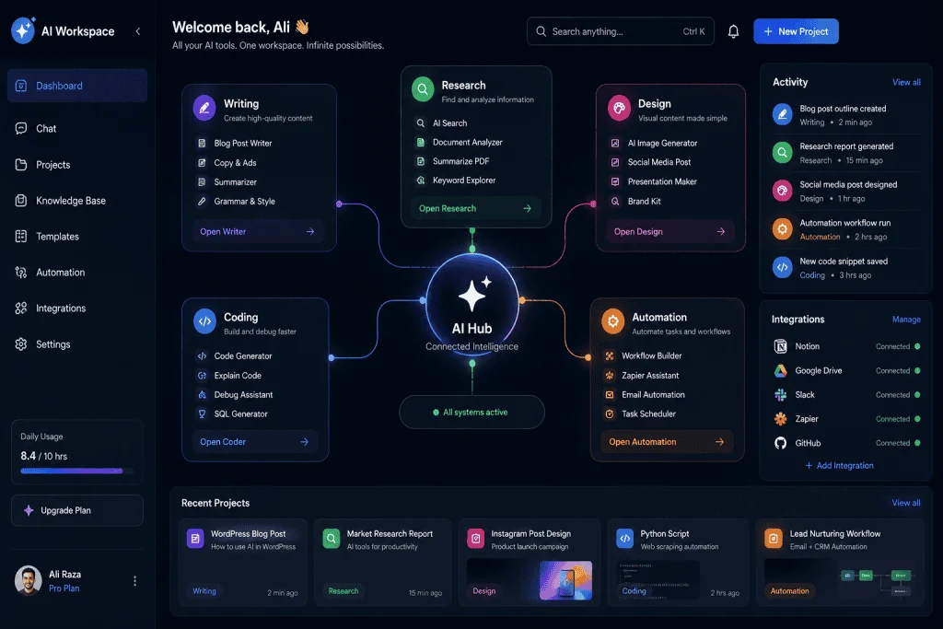The image size is (943, 629).
Task: Click the Research card magnifier icon
Action: (423, 89)
